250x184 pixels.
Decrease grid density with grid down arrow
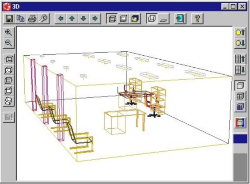point(240,70)
